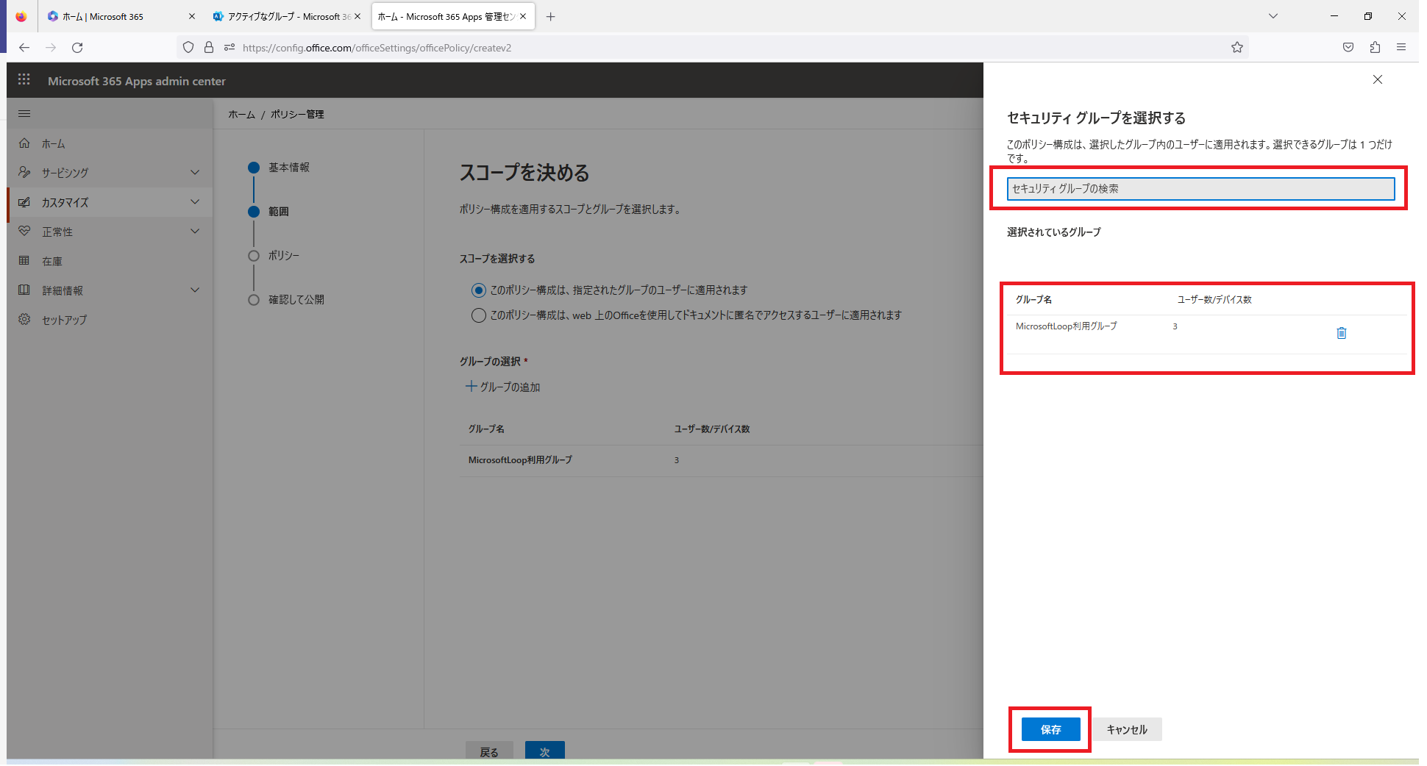The height and width of the screenshot is (766, 1427).
Task: Click the 詳細情報 book icon in sidebar
Action: click(24, 290)
